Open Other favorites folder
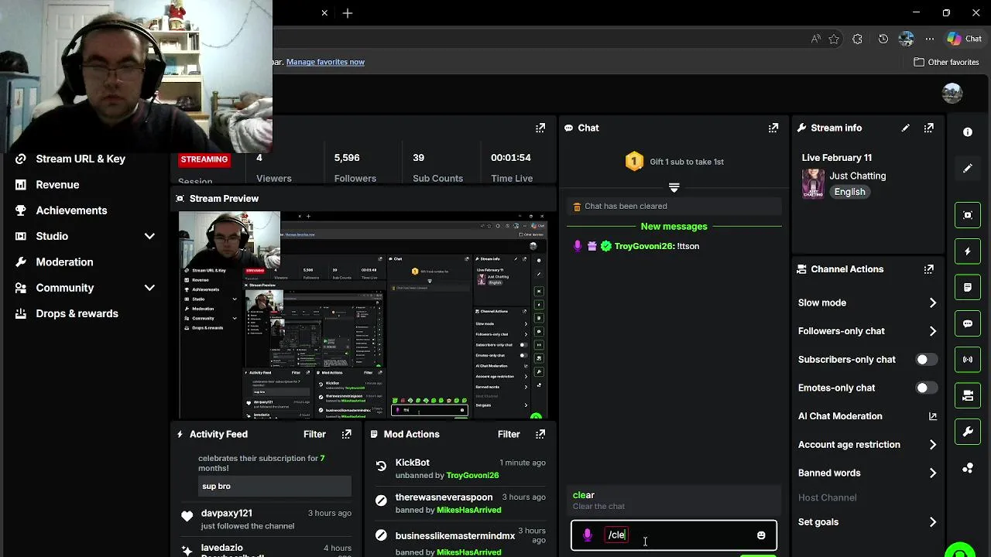991x557 pixels. (x=946, y=62)
